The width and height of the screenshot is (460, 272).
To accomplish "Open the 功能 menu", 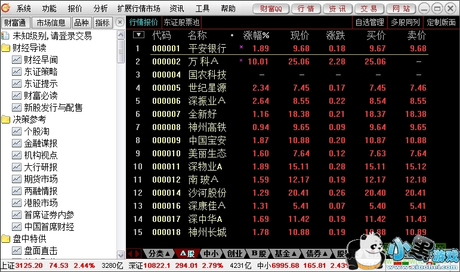I will tap(49, 8).
